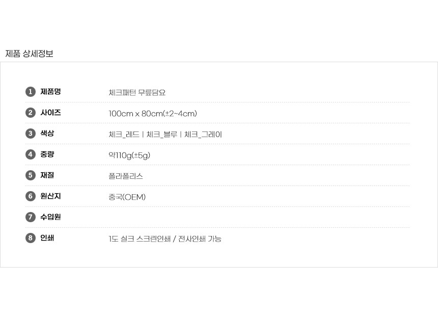Click the number 7 circle icon
Viewport: 438px width, 318px height.
30,217
